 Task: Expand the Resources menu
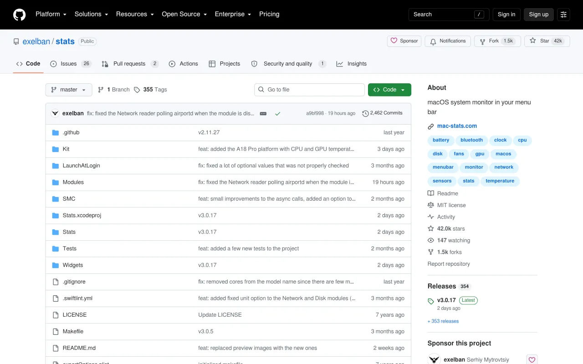tap(135, 14)
